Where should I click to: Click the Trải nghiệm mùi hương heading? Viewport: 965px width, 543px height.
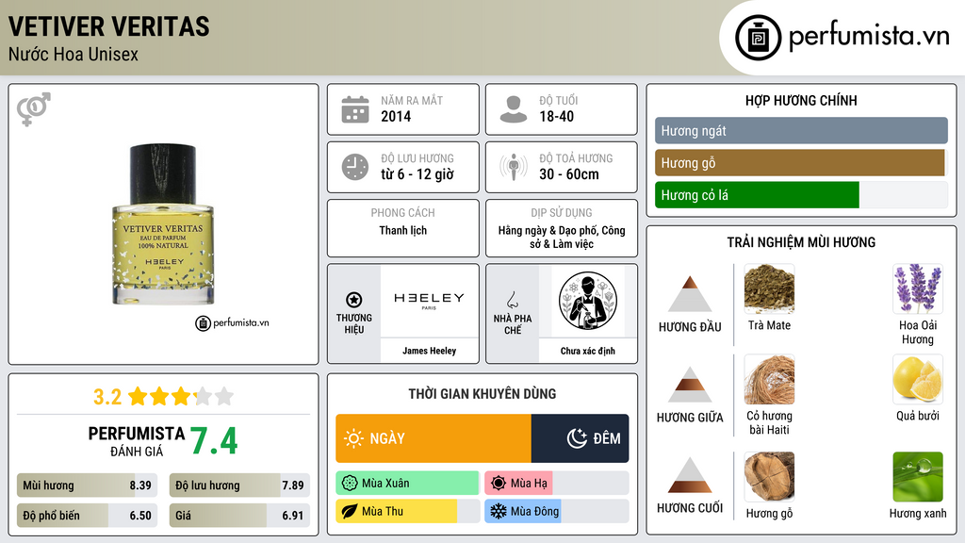coord(801,242)
